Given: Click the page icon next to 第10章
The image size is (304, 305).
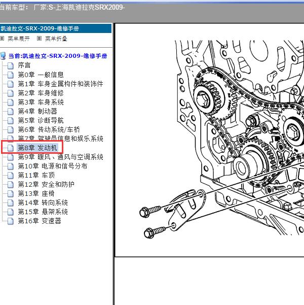Looking at the screenshot, I should pyautogui.click(x=11, y=166).
